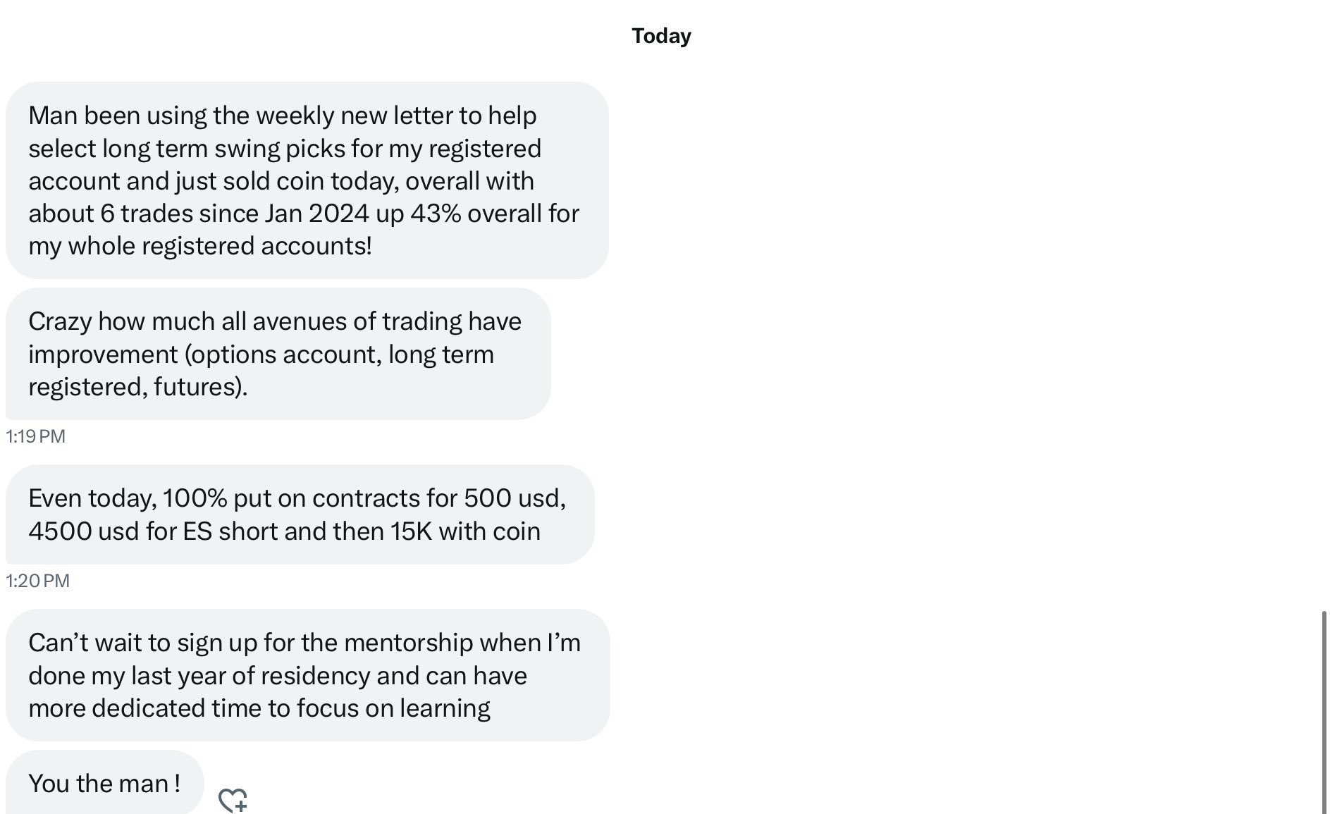Screen dimensions: 1330x814
Task: Click the word "mentorship" in the message
Action: click(409, 643)
